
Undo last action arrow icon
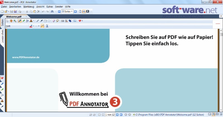pyautogui.click(x=43, y=11)
